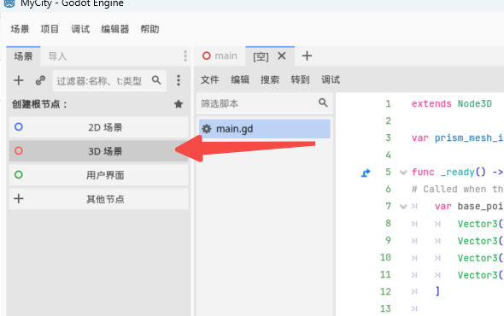Switch to the 导入 dock tab
Image resolution: width=504 pixels, height=316 pixels.
[57, 56]
